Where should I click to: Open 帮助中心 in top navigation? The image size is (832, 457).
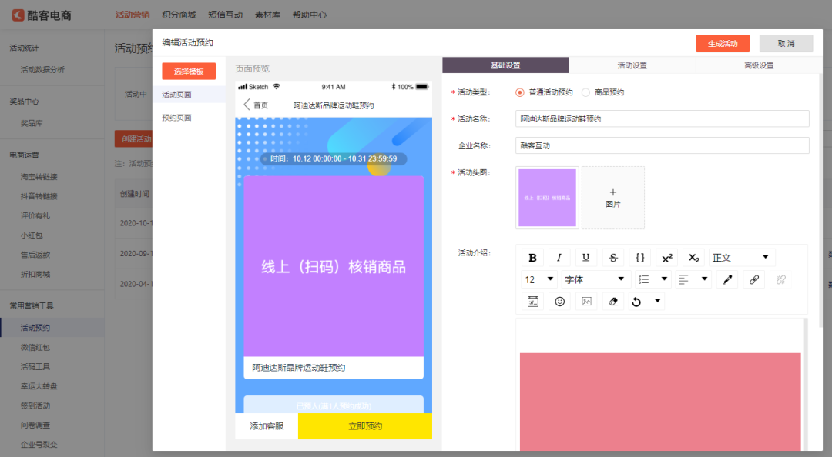point(310,15)
